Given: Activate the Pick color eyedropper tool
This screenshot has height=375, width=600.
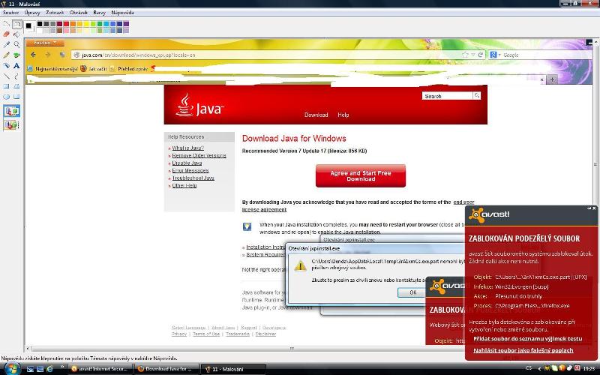Looking at the screenshot, I should (x=6, y=45).
